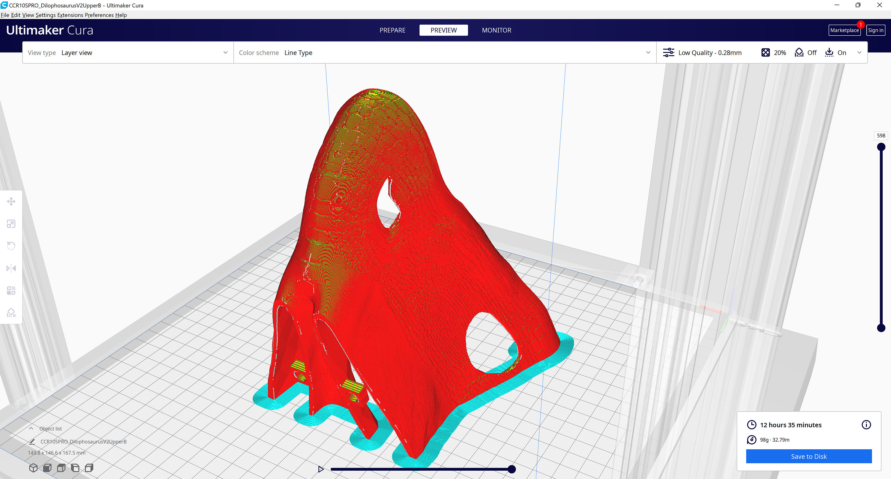
Task: Minimize the Cura window
Action: point(837,5)
